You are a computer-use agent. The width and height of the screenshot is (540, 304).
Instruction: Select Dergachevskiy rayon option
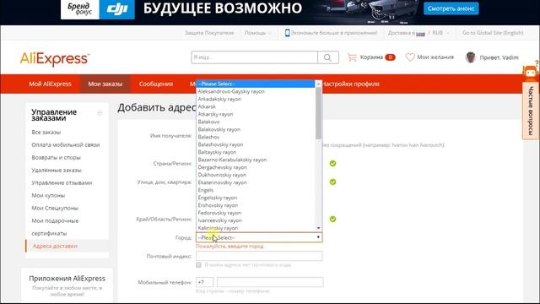pyautogui.click(x=256, y=167)
